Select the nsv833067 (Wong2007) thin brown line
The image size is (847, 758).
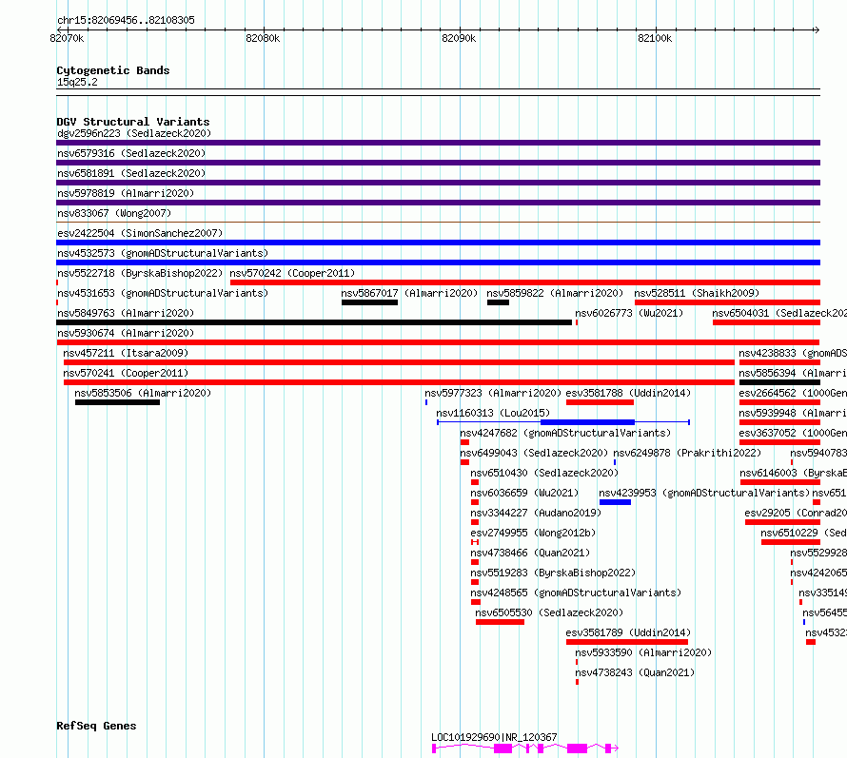click(438, 222)
